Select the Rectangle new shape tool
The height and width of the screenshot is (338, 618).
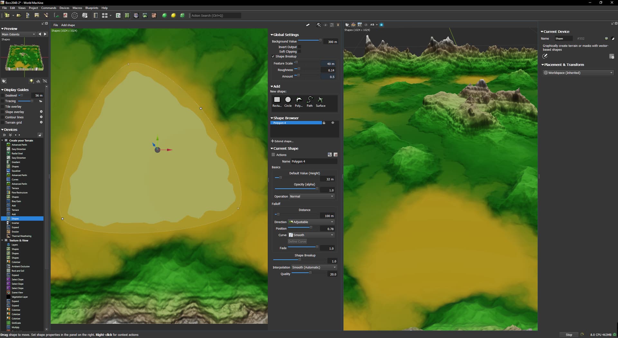pyautogui.click(x=277, y=100)
